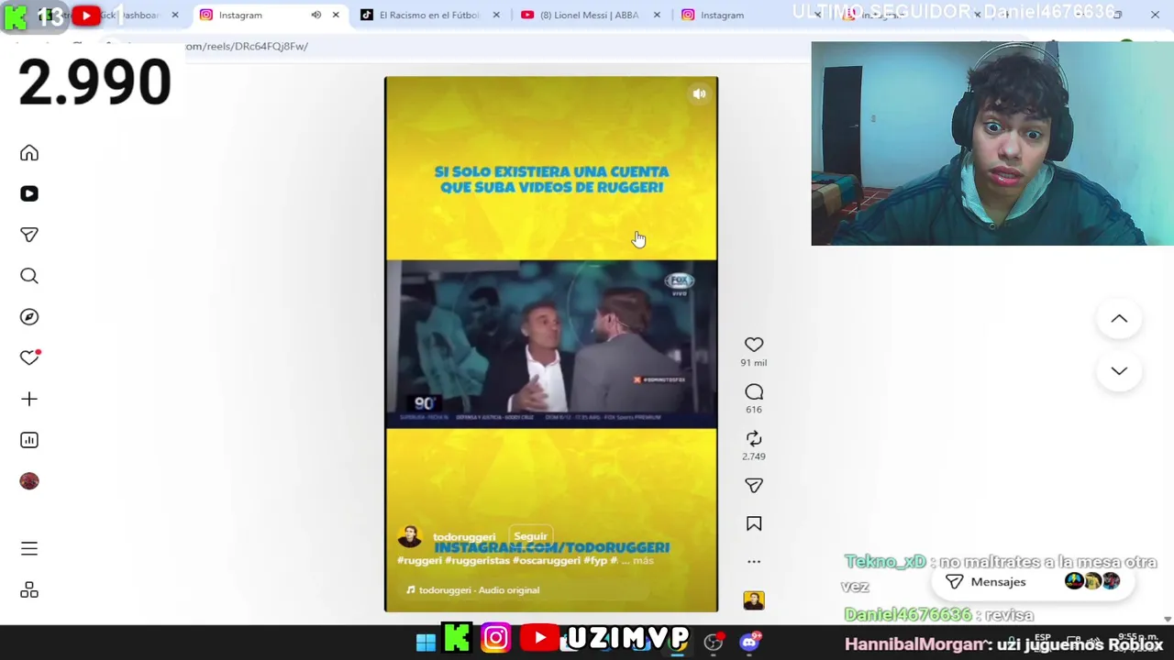Open Search magnifier in sidebar
This screenshot has height=660, width=1174.
tap(29, 276)
